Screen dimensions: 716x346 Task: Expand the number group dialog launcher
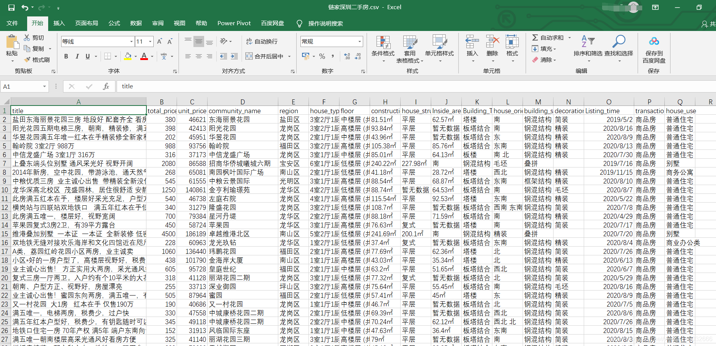363,71
